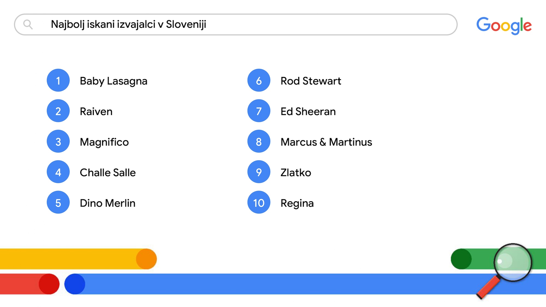This screenshot has height=307, width=546.
Task: Click the search magnifier icon in search bar
Action: pyautogui.click(x=28, y=25)
